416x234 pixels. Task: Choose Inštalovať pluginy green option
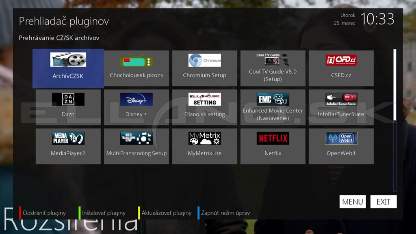tap(104, 213)
